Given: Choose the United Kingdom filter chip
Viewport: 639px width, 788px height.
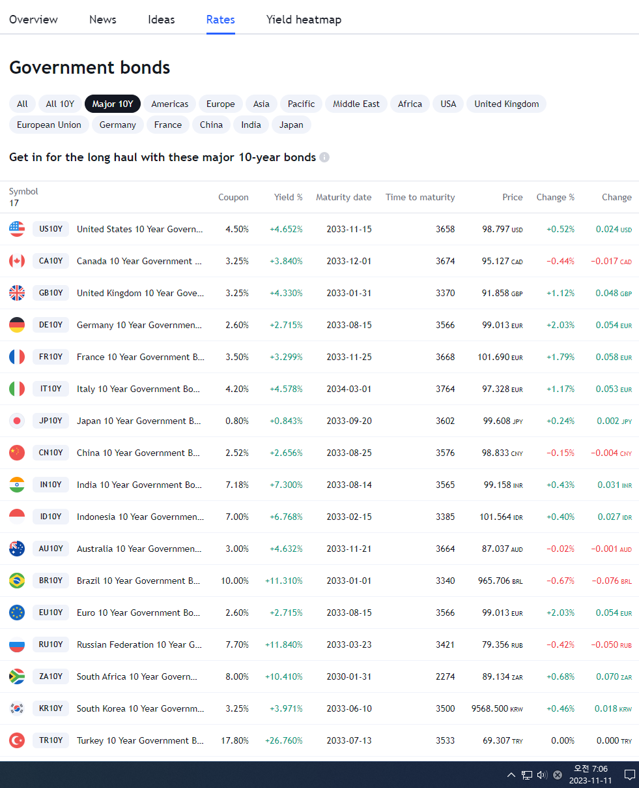Looking at the screenshot, I should (x=507, y=104).
